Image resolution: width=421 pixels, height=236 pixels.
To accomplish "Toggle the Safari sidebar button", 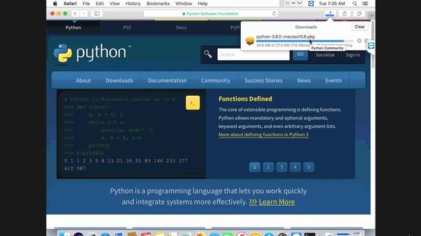I will (97, 13).
